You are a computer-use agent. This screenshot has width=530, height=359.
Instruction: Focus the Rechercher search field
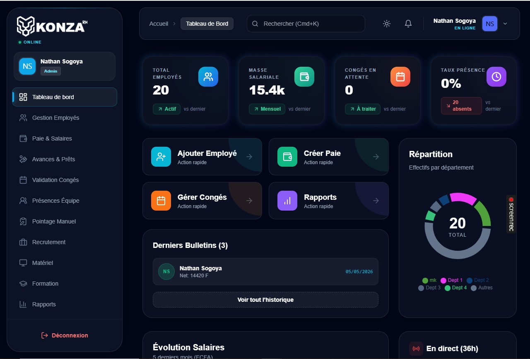306,24
